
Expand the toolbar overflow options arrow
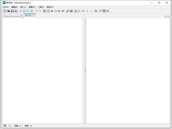[x=111, y=12]
